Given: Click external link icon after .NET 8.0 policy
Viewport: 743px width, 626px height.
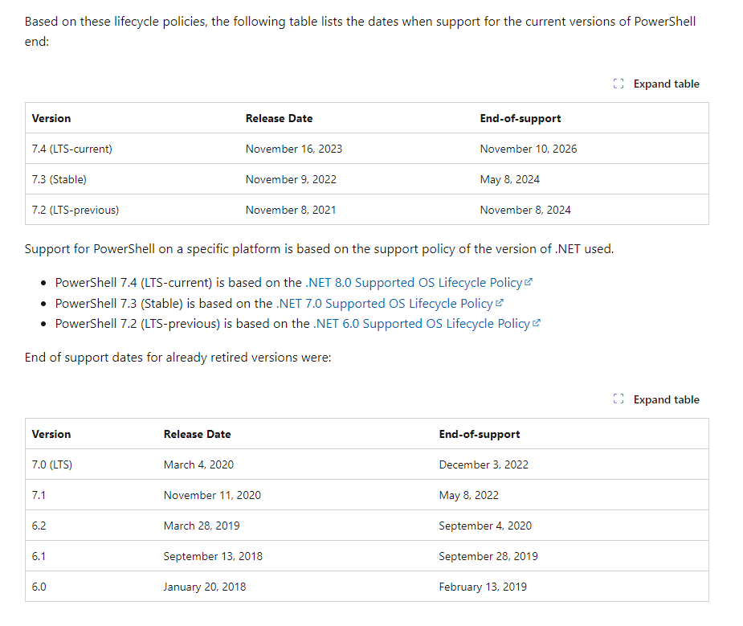Looking at the screenshot, I should click(x=529, y=282).
